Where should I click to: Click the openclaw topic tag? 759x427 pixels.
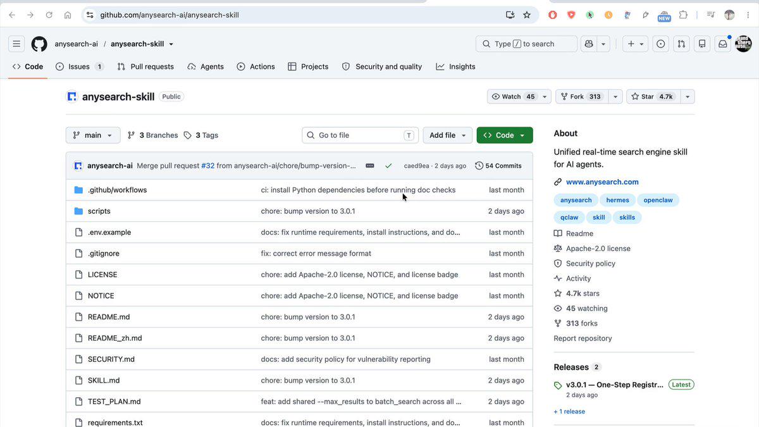658,200
